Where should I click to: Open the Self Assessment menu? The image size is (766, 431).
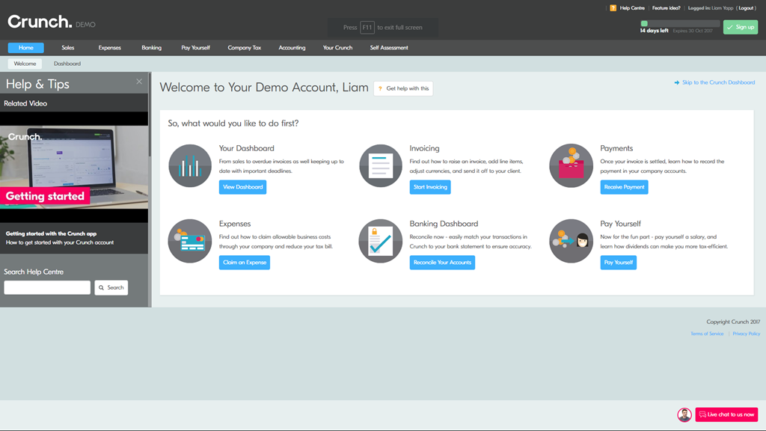(x=389, y=47)
